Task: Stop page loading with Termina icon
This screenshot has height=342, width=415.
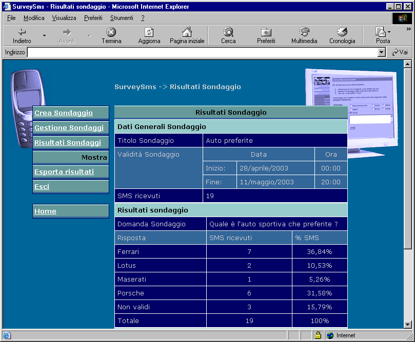Action: 111,32
